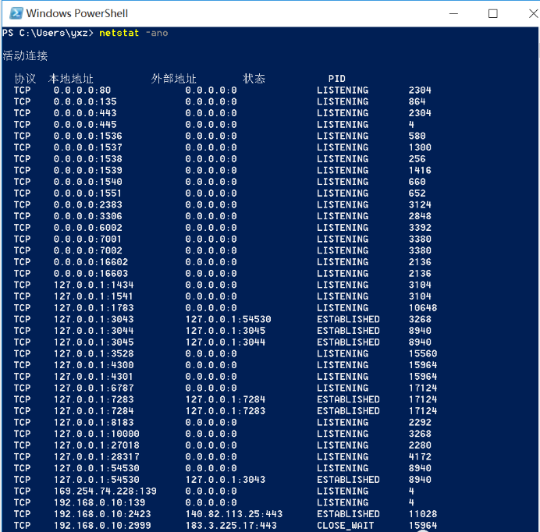This screenshot has width=540, height=532.
Task: Click PID value 864
Action: coord(417,101)
